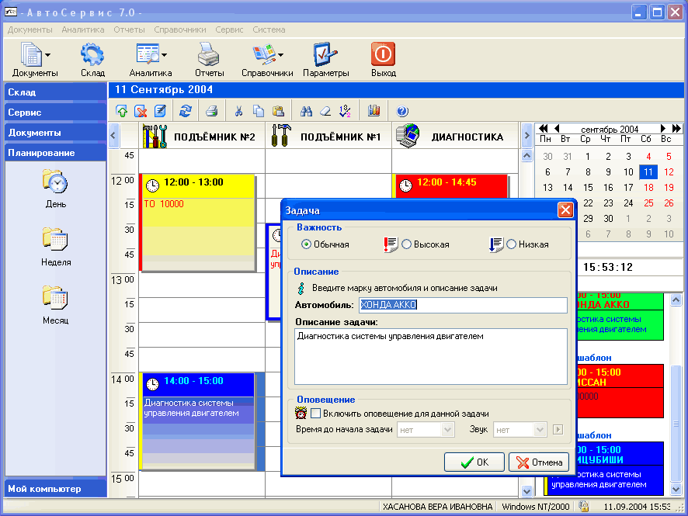Click the right panel vertical scrollbar
The width and height of the screenshot is (688, 516).
pos(676,388)
